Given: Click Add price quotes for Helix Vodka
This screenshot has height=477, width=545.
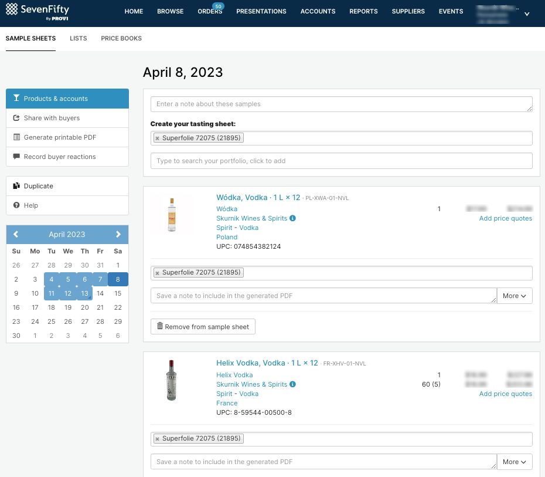Looking at the screenshot, I should pyautogui.click(x=505, y=394).
